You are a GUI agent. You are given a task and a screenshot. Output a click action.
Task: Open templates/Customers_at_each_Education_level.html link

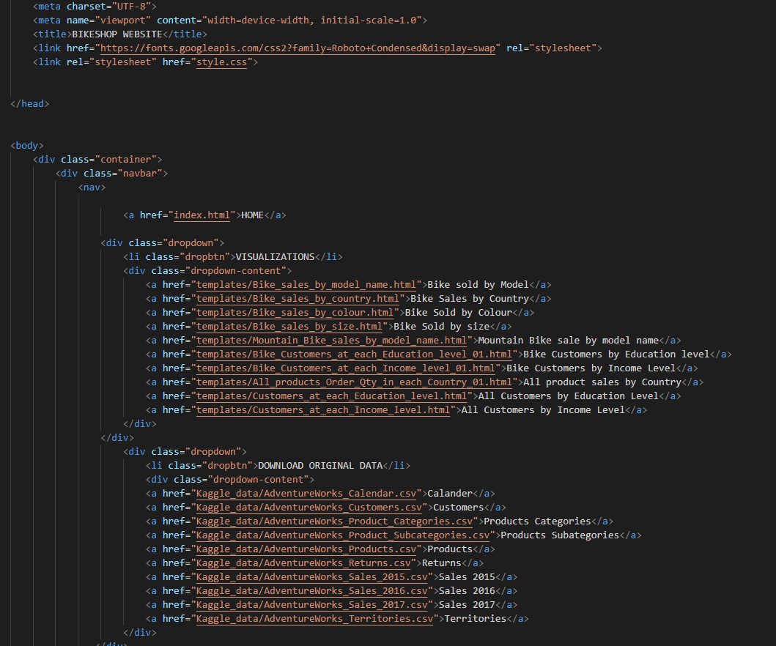332,396
